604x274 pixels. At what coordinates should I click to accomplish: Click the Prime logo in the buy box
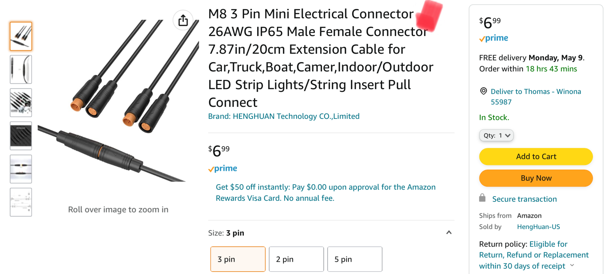(494, 38)
